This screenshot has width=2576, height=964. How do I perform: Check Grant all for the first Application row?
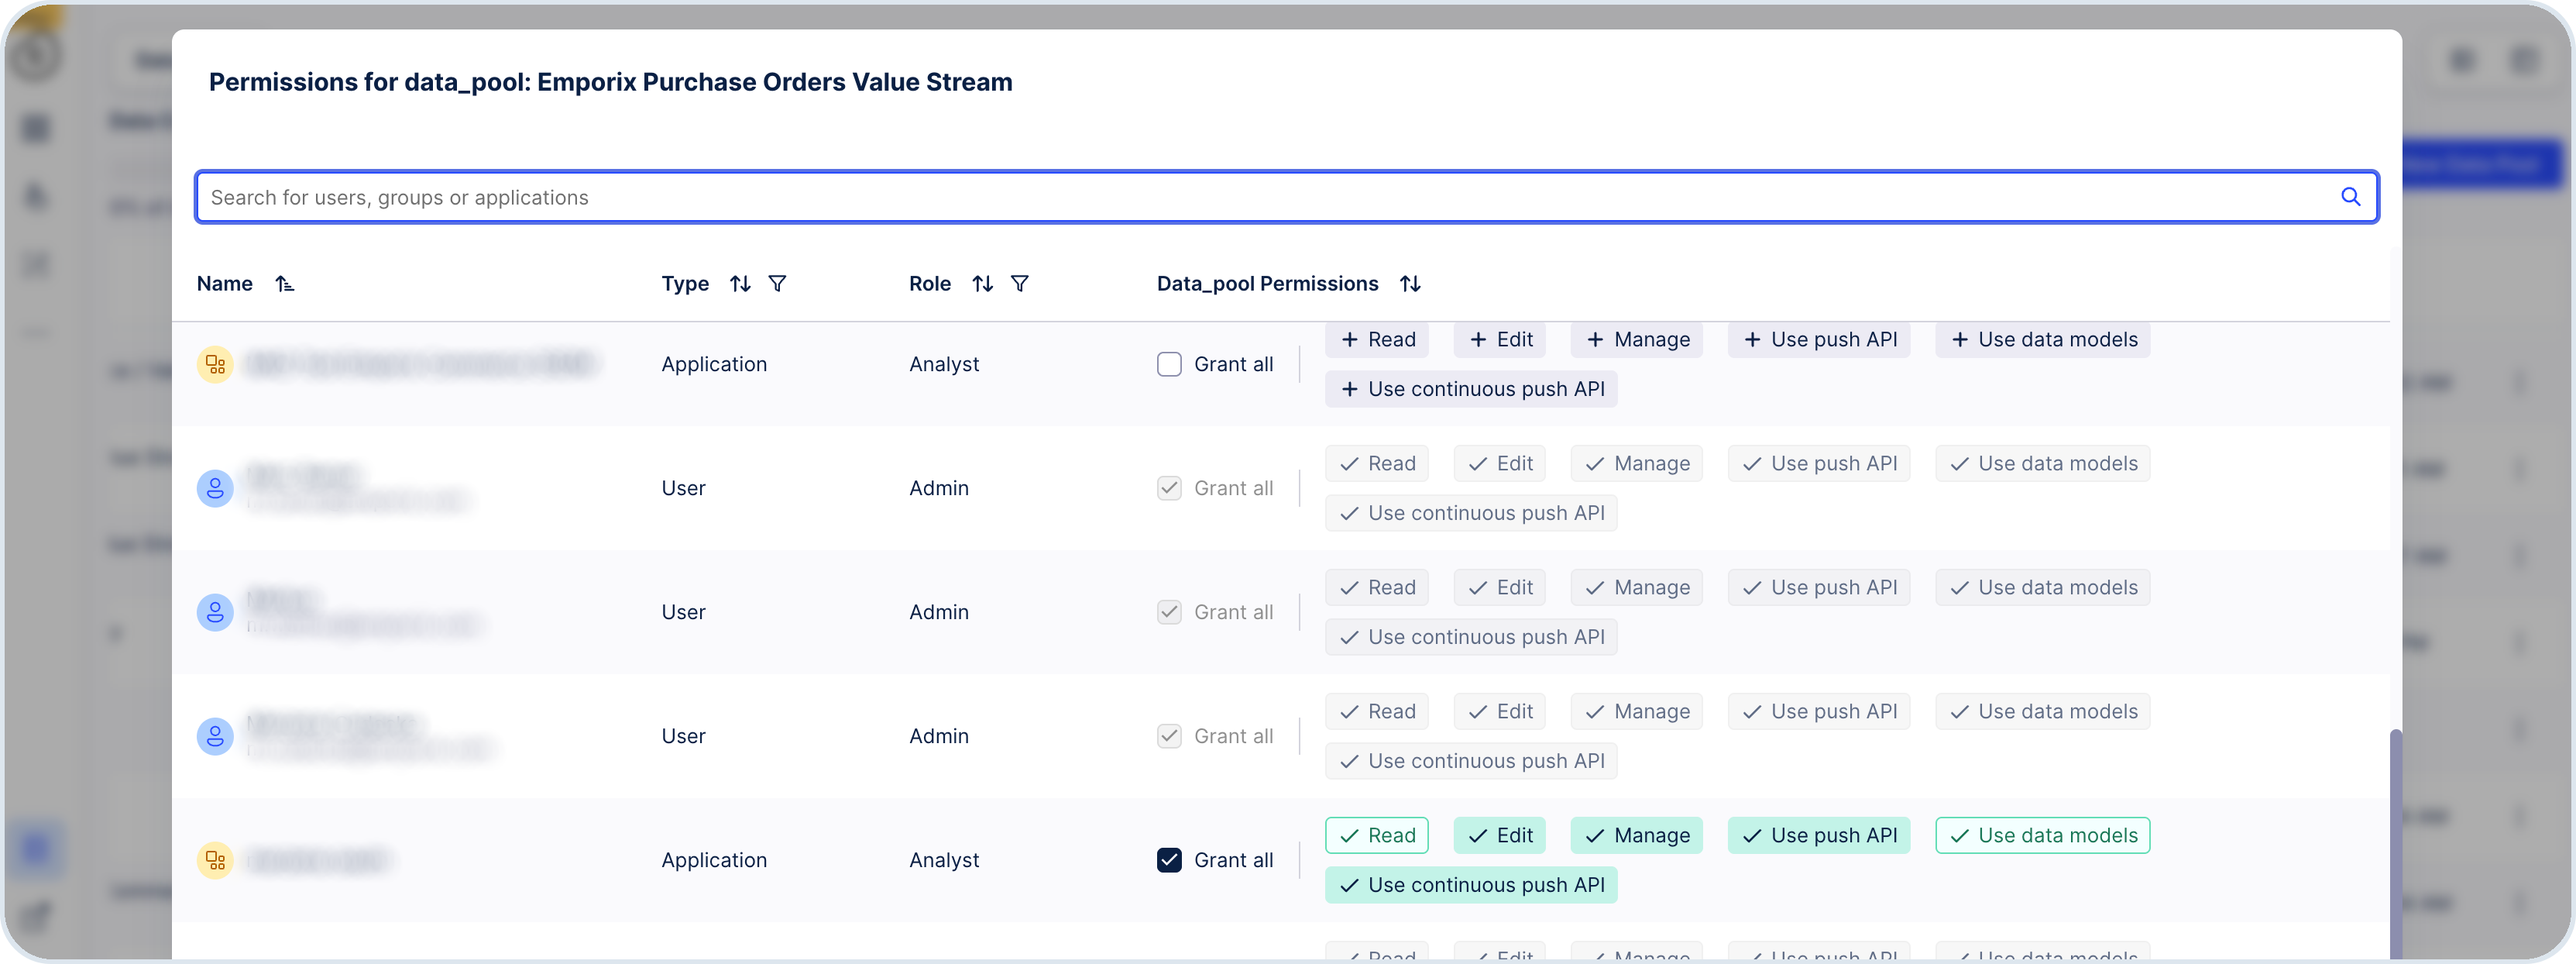coord(1169,364)
